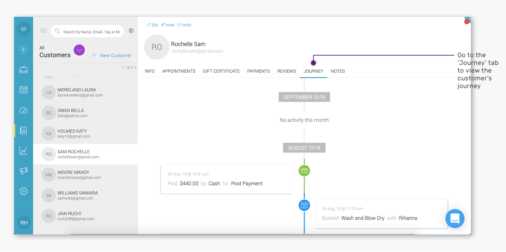Click the Outlook export icon beside search

(131, 31)
